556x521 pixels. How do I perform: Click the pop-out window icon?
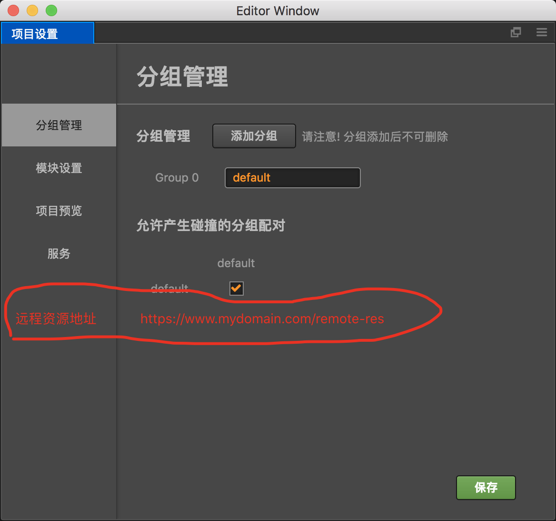click(516, 32)
